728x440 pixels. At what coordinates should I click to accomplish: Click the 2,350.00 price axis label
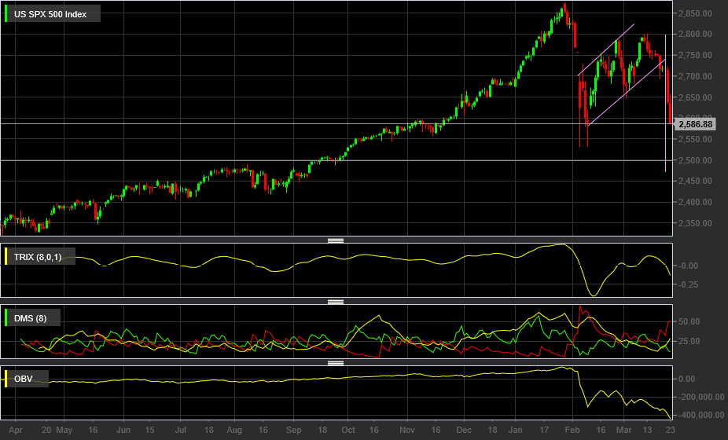click(x=695, y=223)
